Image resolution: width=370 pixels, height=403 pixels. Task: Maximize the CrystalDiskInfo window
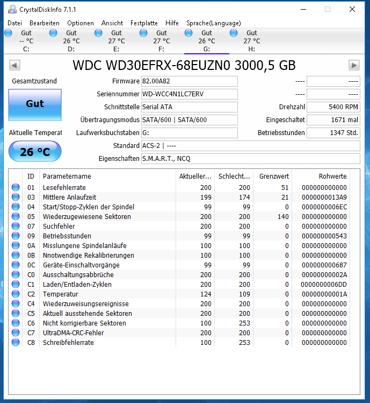pos(328,9)
